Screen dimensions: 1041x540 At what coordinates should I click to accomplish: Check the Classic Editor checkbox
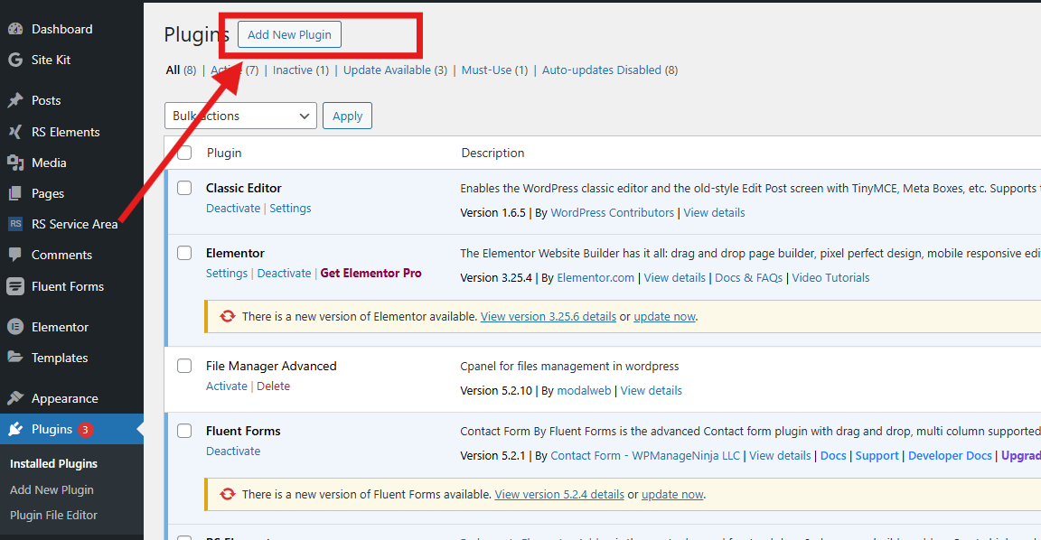tap(184, 189)
